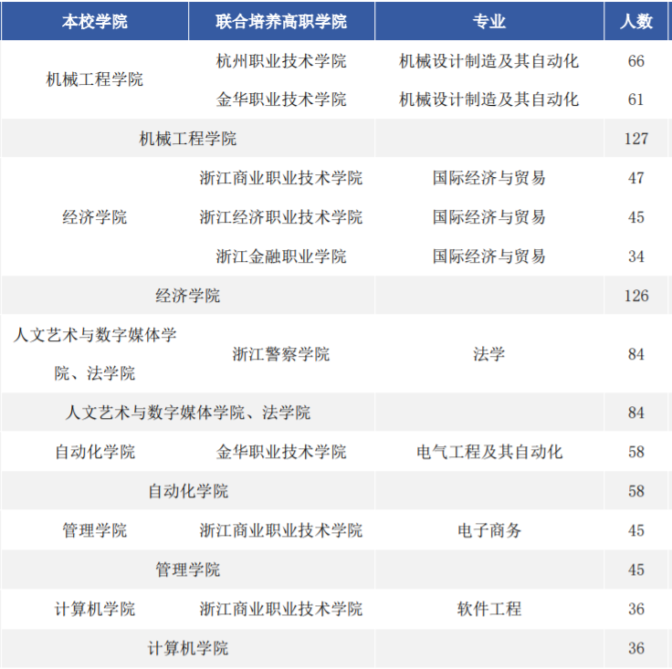672x669 pixels.
Task: Click the value 61
Action: point(636,99)
